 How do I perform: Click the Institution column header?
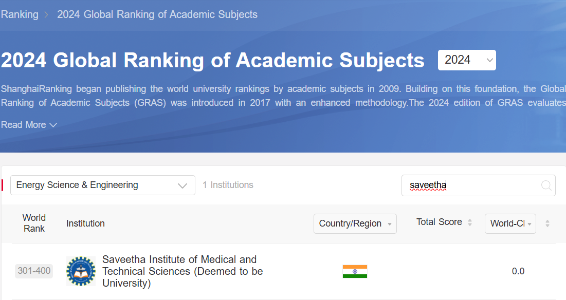coord(85,223)
